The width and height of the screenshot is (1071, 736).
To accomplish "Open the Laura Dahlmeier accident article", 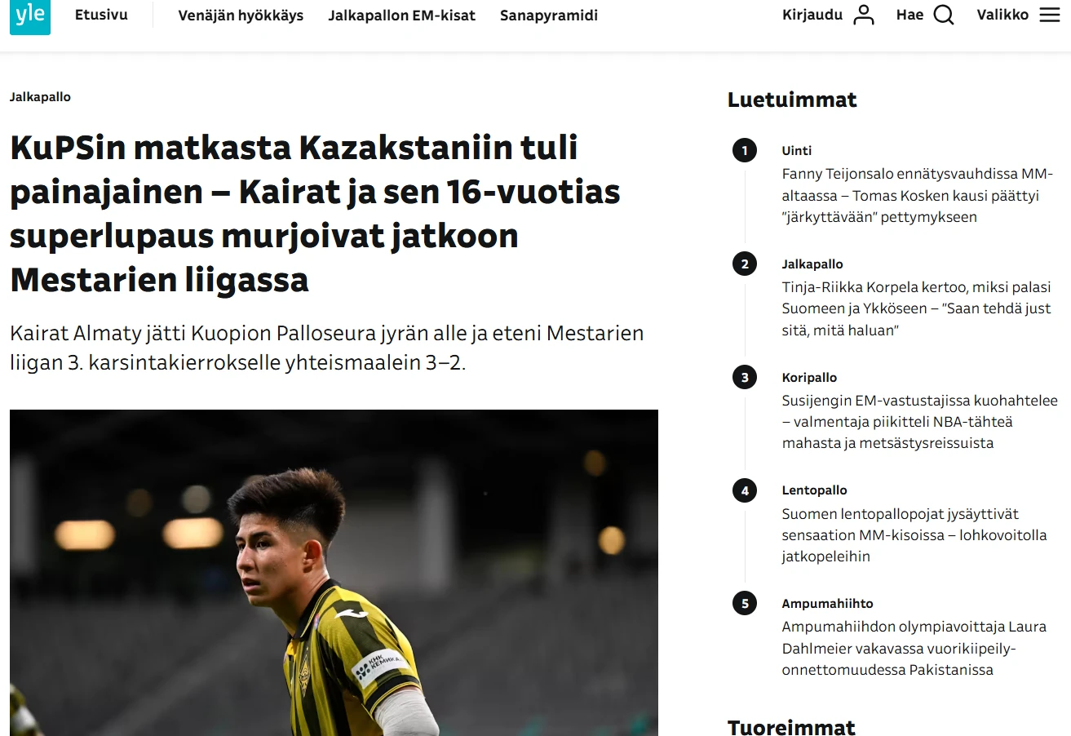I will pos(914,649).
